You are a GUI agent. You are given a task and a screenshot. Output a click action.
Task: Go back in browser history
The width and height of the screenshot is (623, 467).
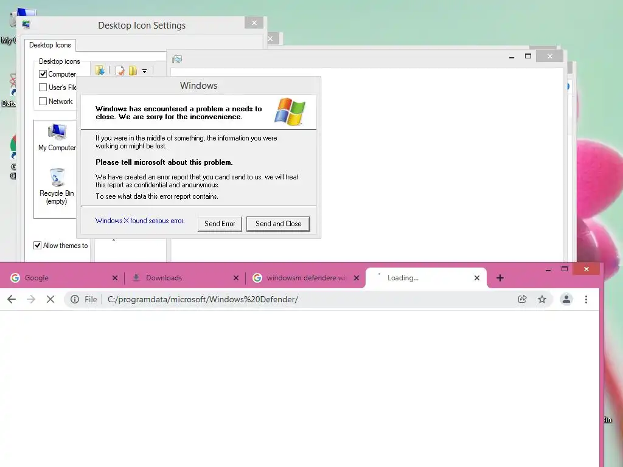click(12, 299)
